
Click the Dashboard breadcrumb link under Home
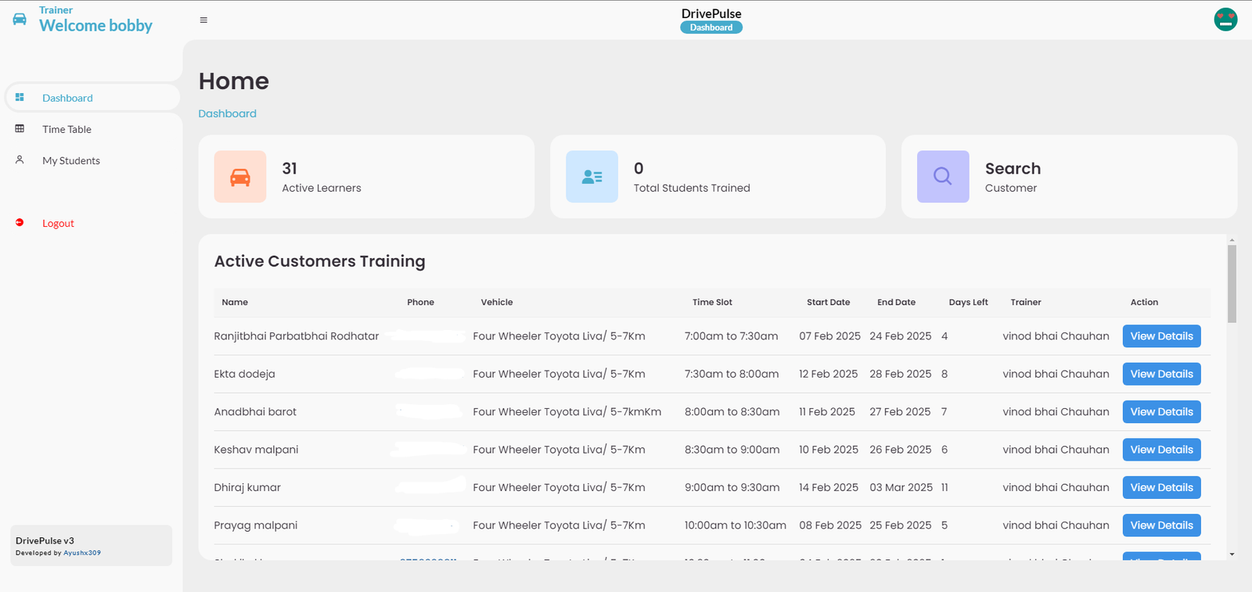pos(227,113)
